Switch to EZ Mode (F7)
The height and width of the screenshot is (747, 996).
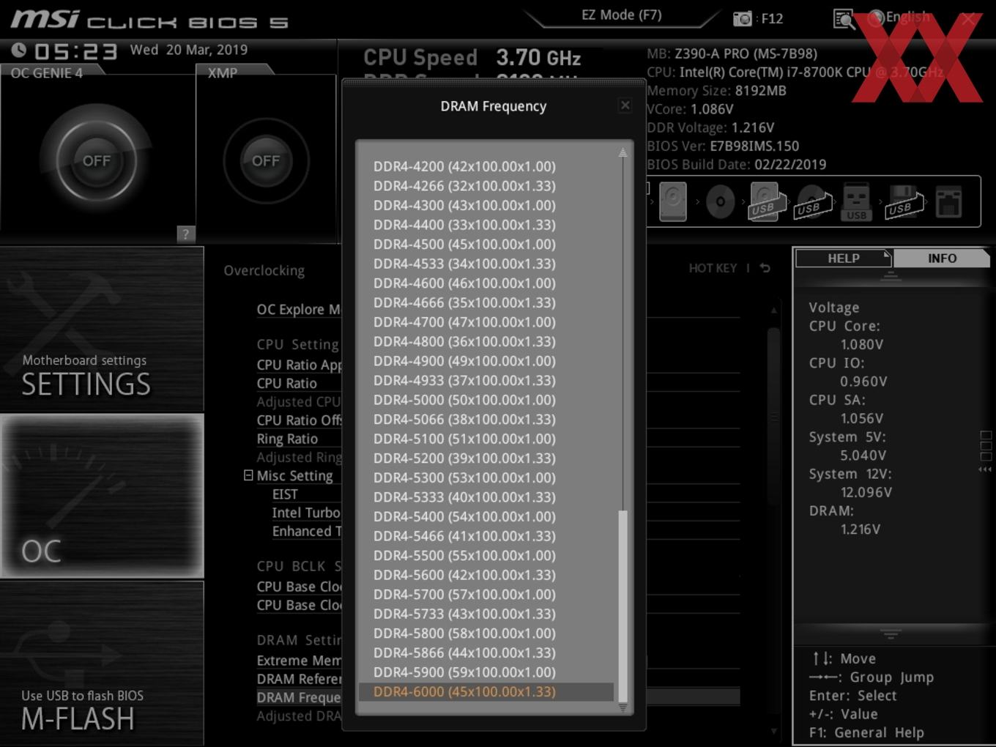(x=621, y=15)
